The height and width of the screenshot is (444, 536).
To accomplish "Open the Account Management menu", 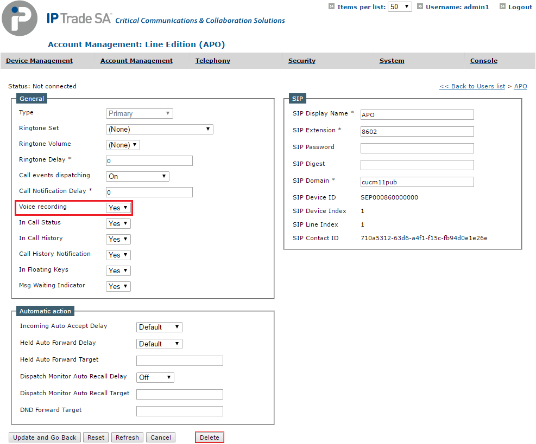I will click(136, 61).
